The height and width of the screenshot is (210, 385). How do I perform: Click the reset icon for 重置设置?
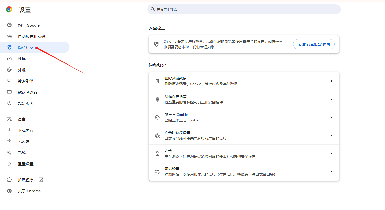pos(9,164)
